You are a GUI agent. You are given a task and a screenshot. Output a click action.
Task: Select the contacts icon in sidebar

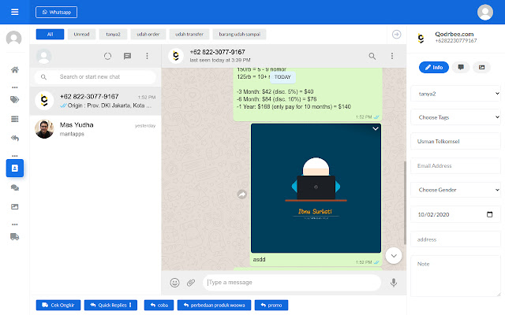[x=15, y=168]
